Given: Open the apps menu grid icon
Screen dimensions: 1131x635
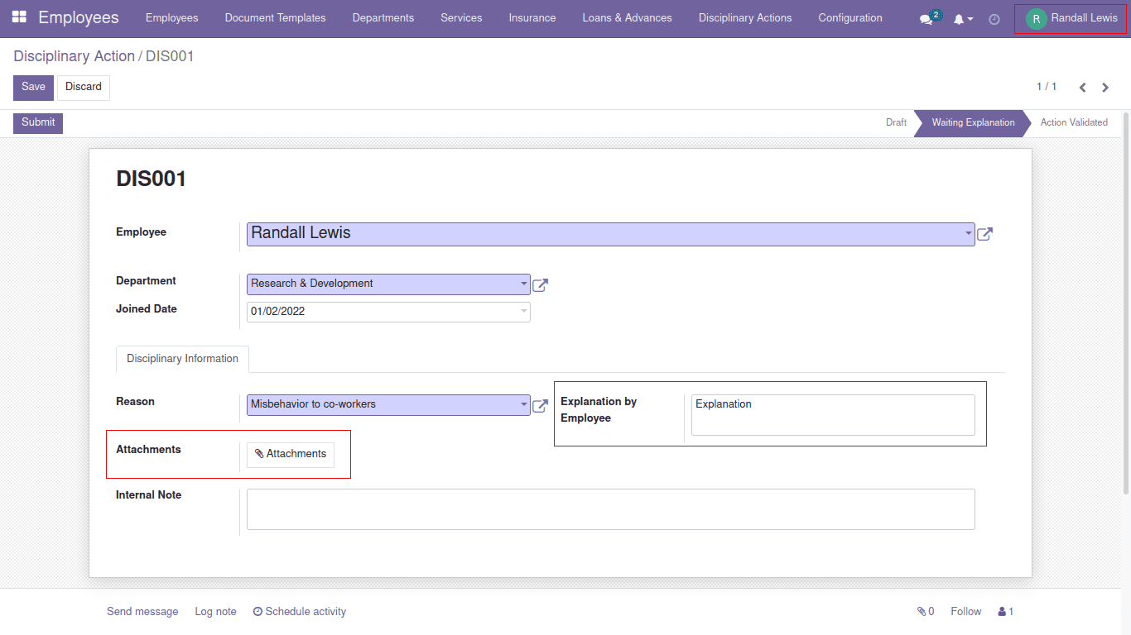Looking at the screenshot, I should (21, 17).
